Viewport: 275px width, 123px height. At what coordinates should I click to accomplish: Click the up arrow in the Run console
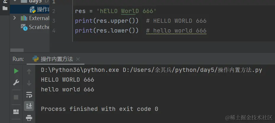pos(29,71)
